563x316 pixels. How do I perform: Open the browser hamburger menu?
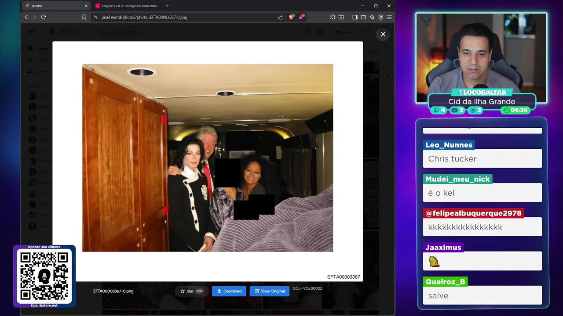click(389, 17)
